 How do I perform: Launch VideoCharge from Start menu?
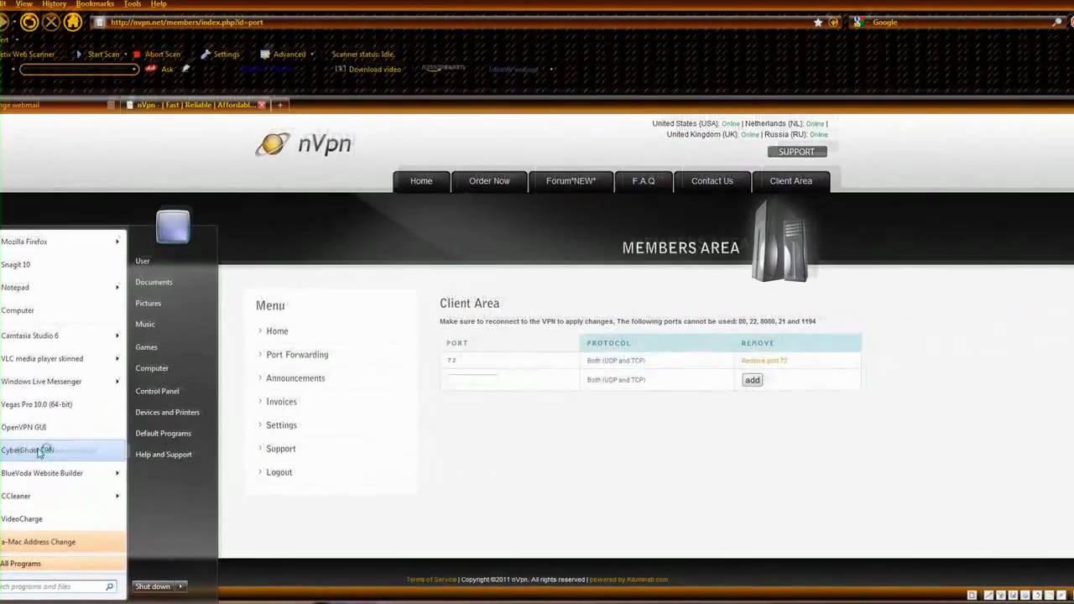pos(21,519)
